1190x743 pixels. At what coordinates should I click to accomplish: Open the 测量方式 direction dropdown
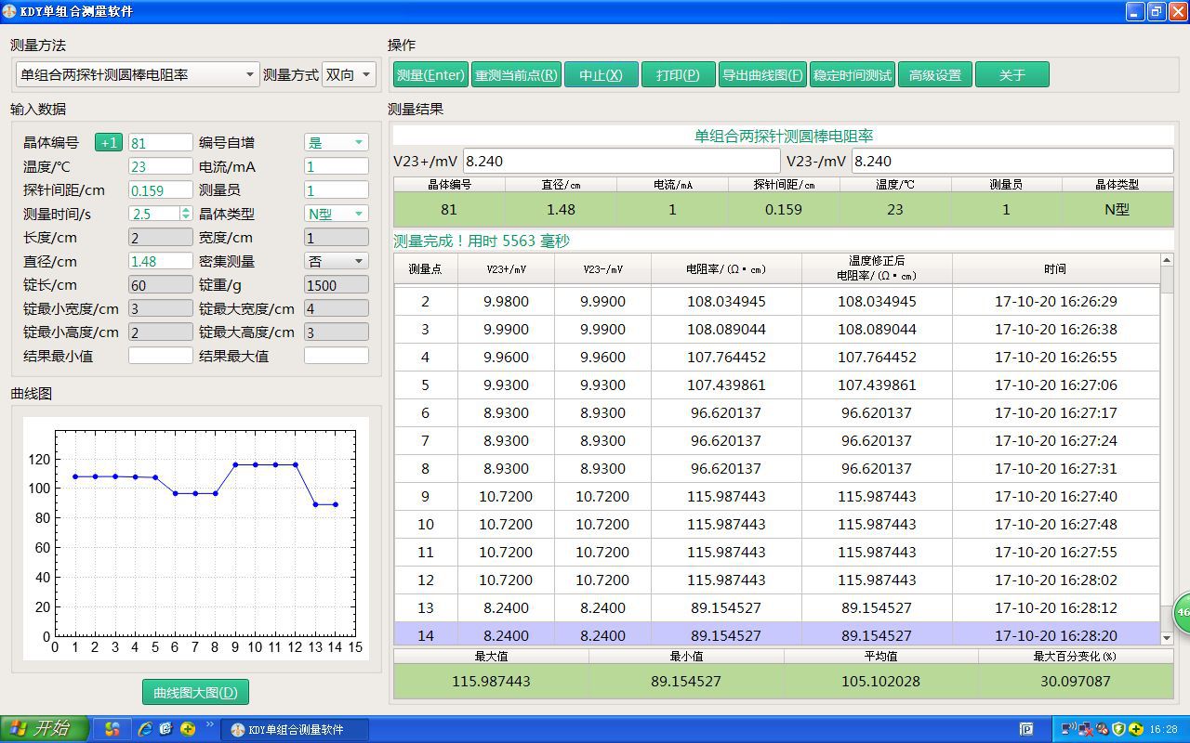tap(349, 75)
